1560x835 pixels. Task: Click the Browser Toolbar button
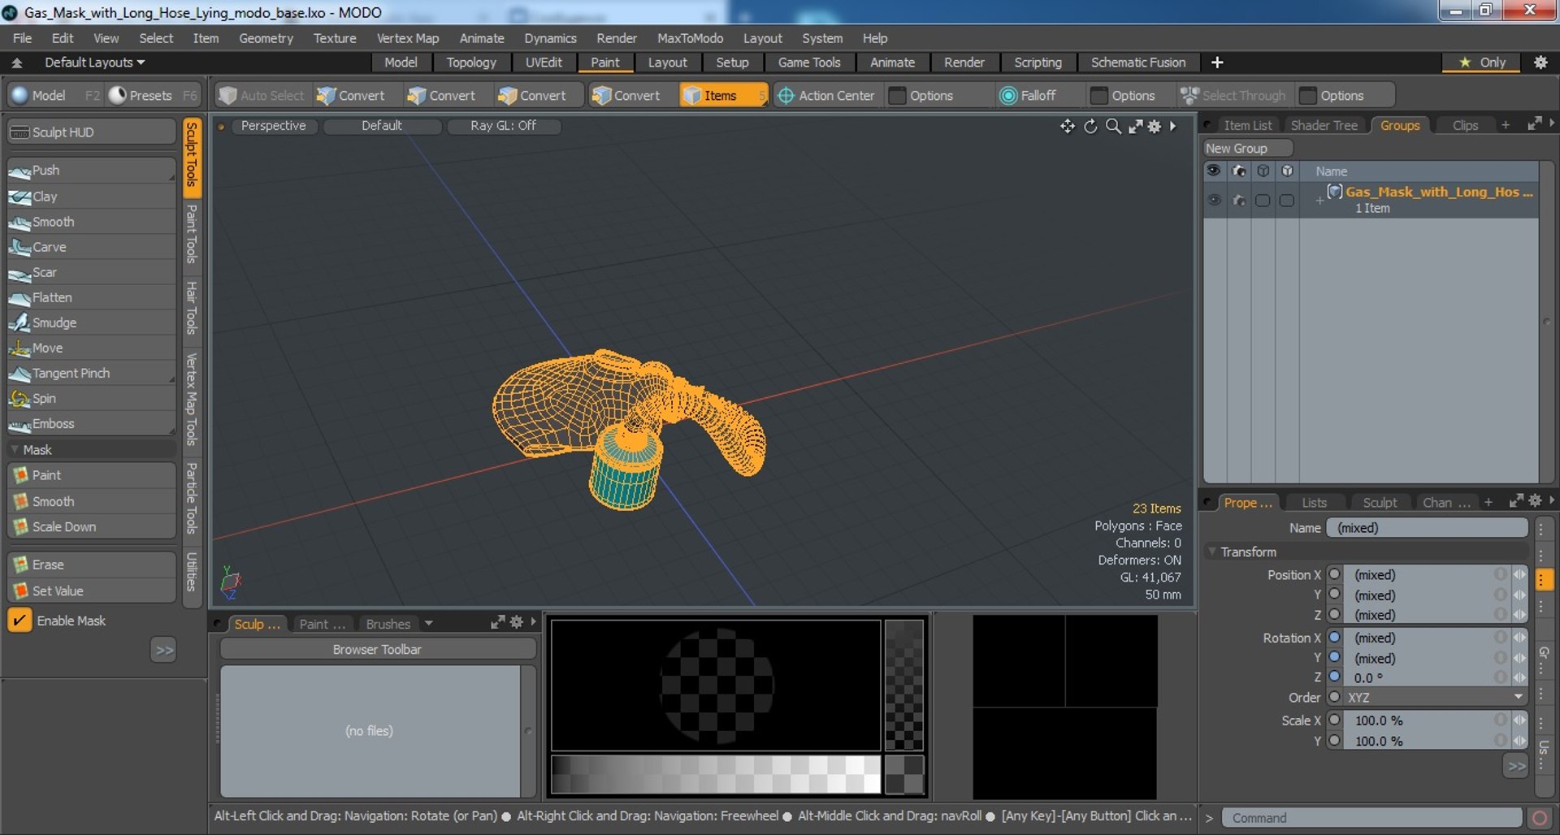click(377, 649)
